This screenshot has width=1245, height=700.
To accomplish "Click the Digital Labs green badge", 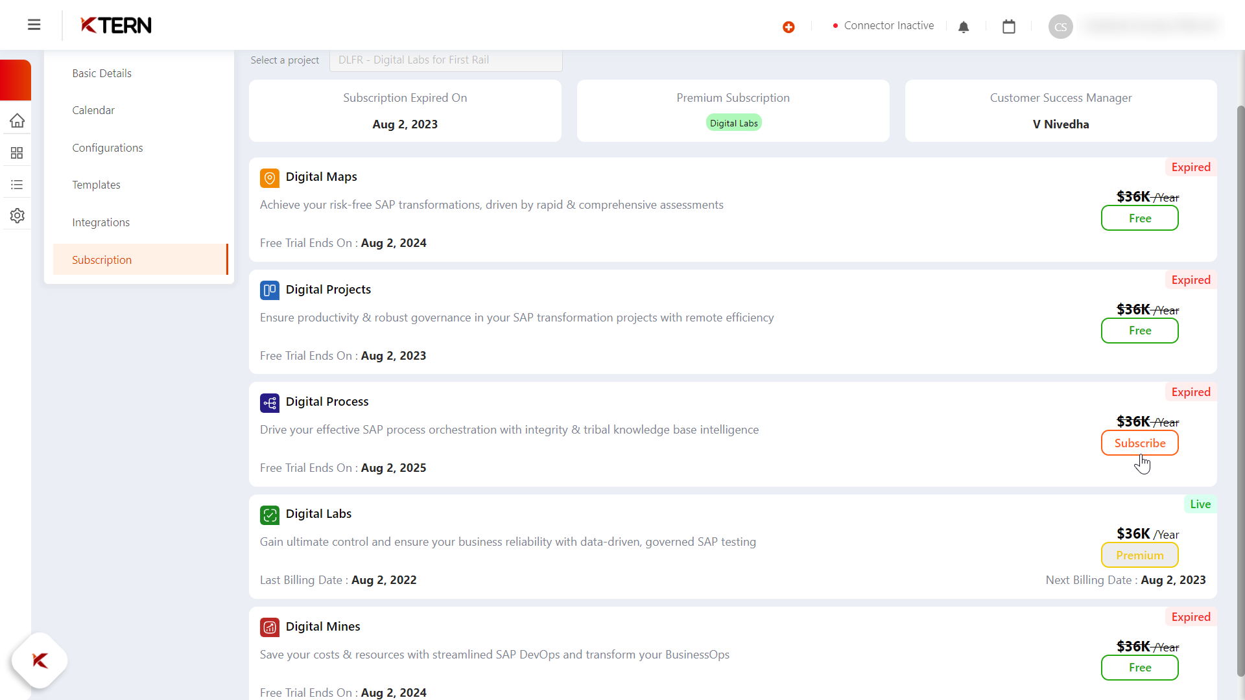I will pos(733,123).
